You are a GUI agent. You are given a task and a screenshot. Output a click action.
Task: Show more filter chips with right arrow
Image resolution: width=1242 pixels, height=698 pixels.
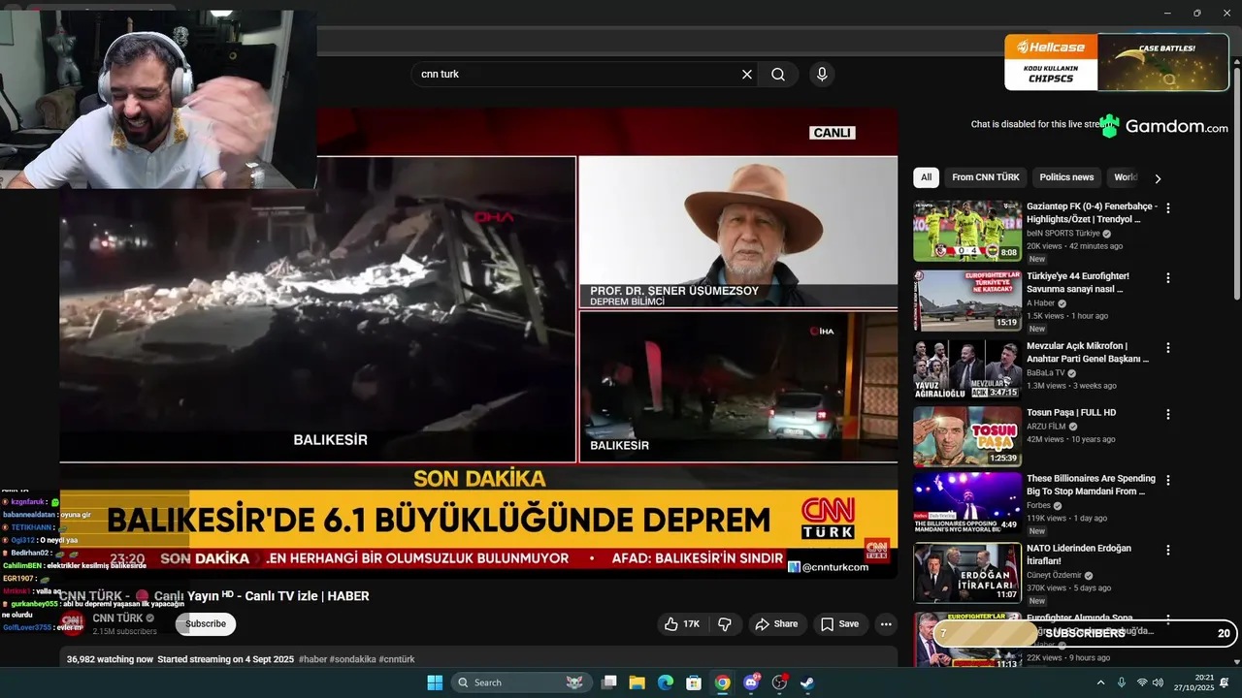click(x=1157, y=178)
